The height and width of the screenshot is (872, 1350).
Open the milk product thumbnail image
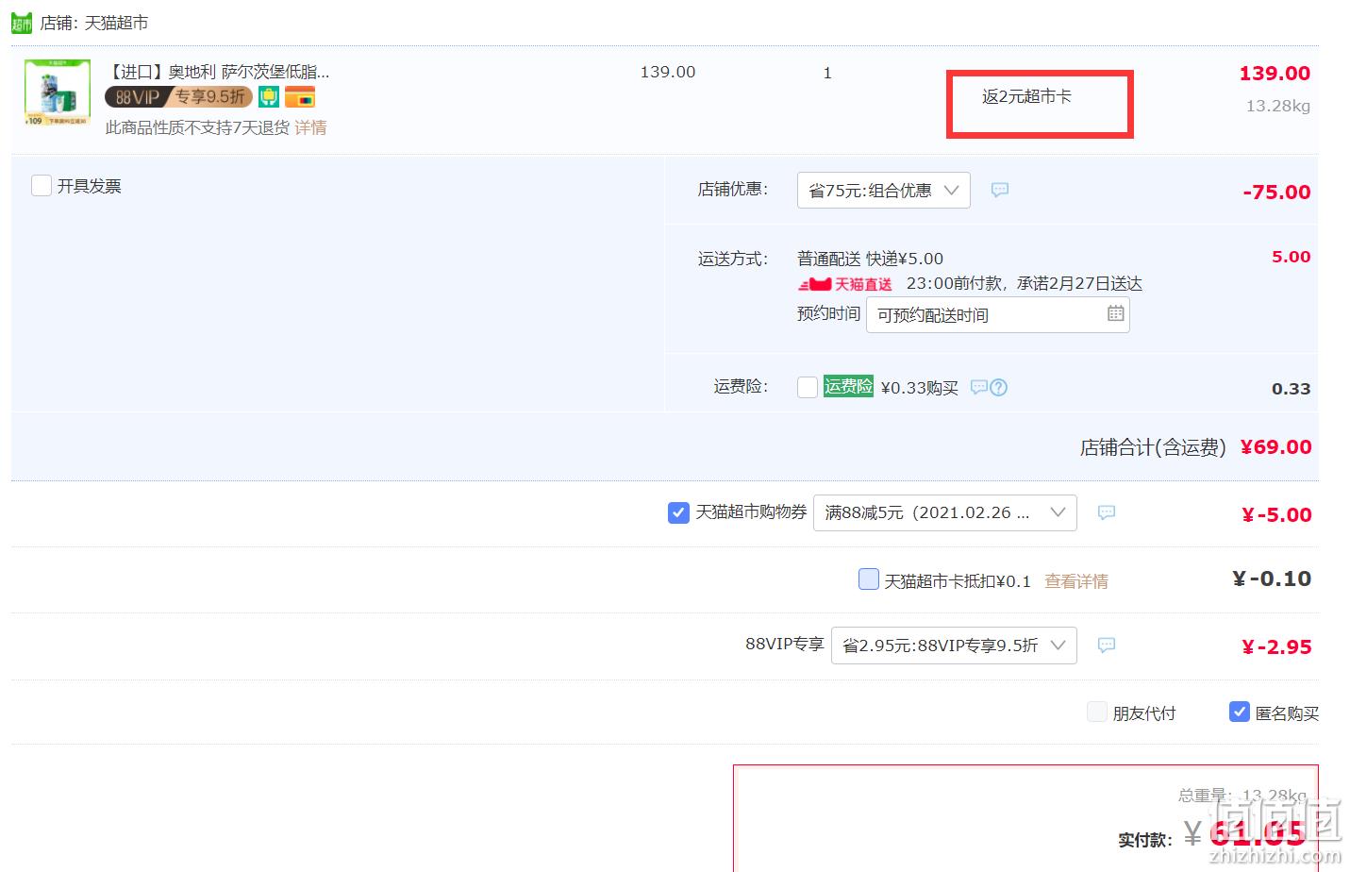click(58, 92)
